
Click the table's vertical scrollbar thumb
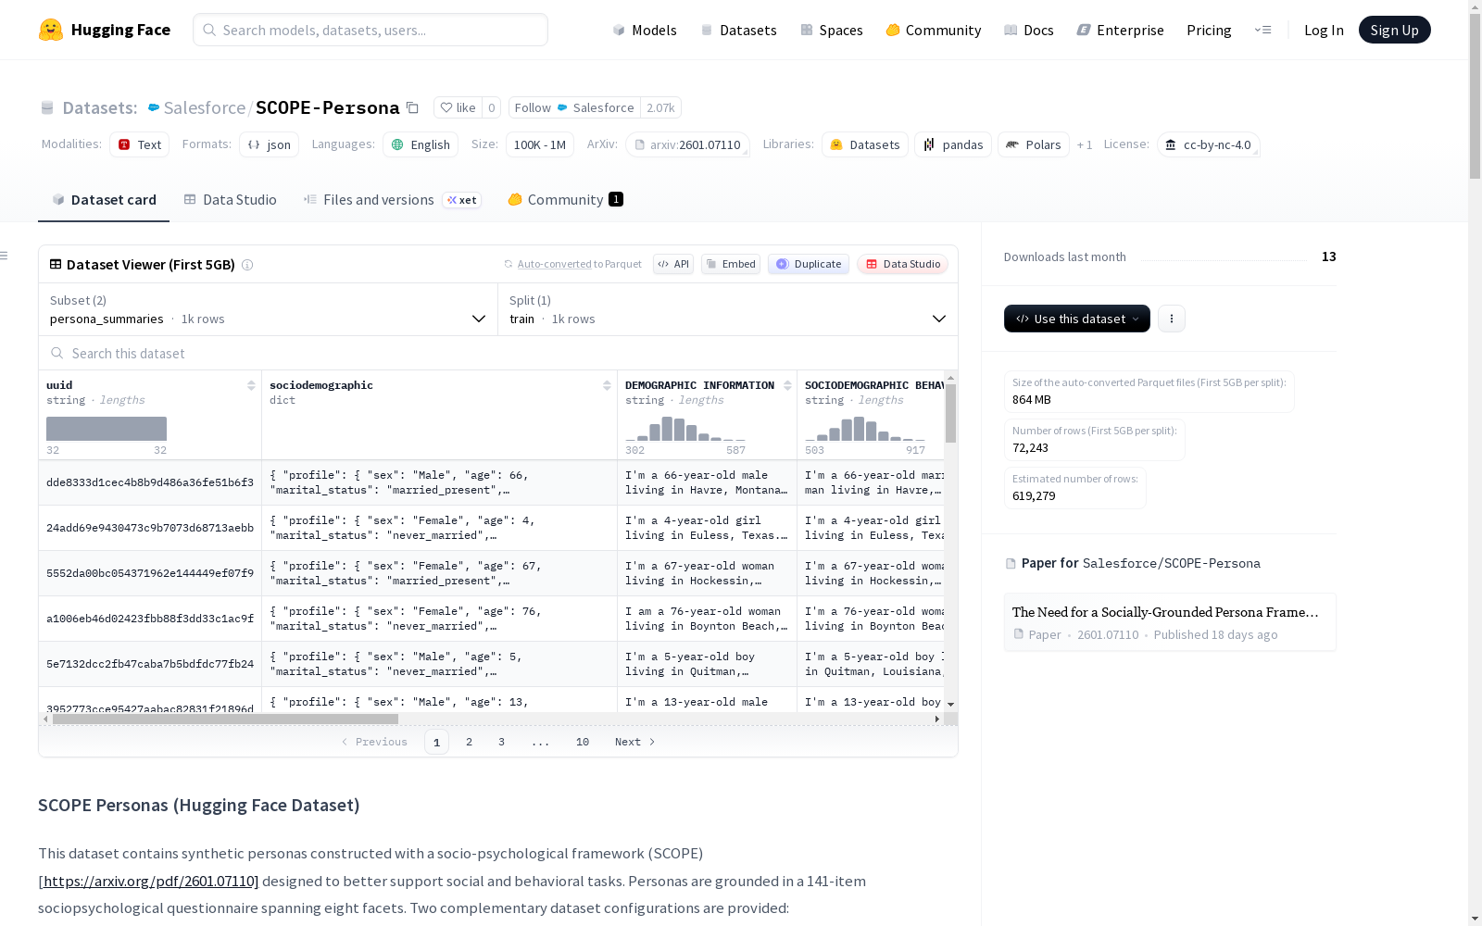click(950, 413)
